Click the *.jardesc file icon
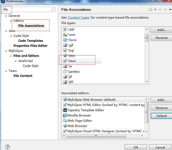 (65, 71)
